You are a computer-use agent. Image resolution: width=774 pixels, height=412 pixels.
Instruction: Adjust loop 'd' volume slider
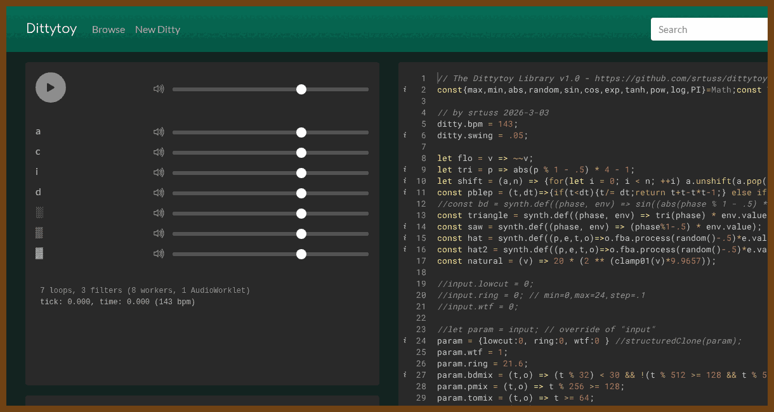pos(270,193)
